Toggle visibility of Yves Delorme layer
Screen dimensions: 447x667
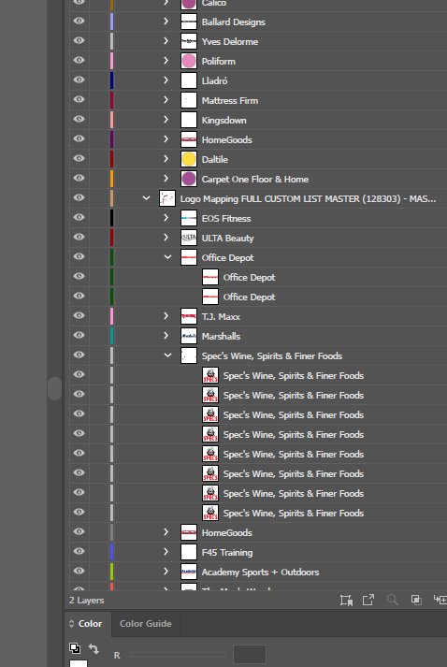(x=79, y=41)
